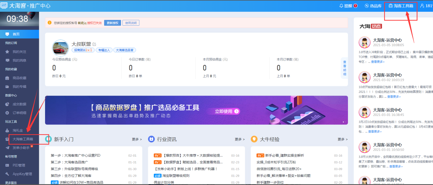433x185 pixels.
Task: Open 成交数据 in the sidebar
Action: (19, 104)
